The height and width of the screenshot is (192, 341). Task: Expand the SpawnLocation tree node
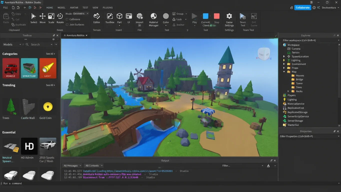pos(284,56)
